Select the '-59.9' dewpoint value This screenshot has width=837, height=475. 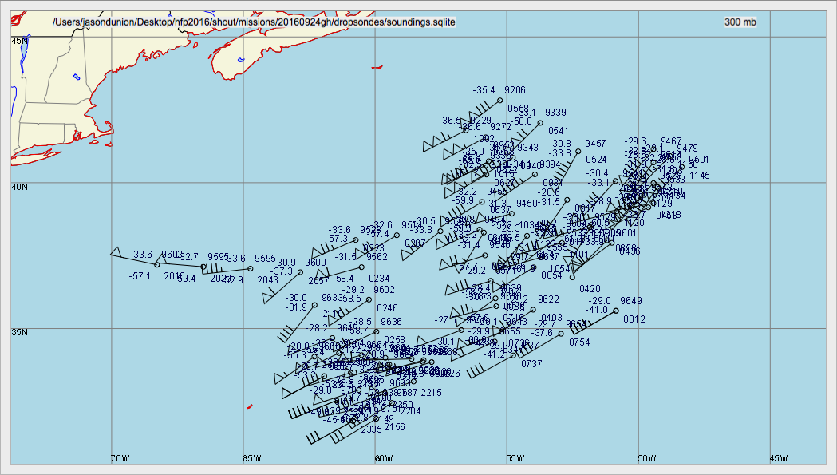click(x=463, y=201)
